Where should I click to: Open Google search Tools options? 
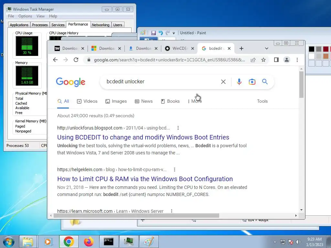(x=262, y=101)
